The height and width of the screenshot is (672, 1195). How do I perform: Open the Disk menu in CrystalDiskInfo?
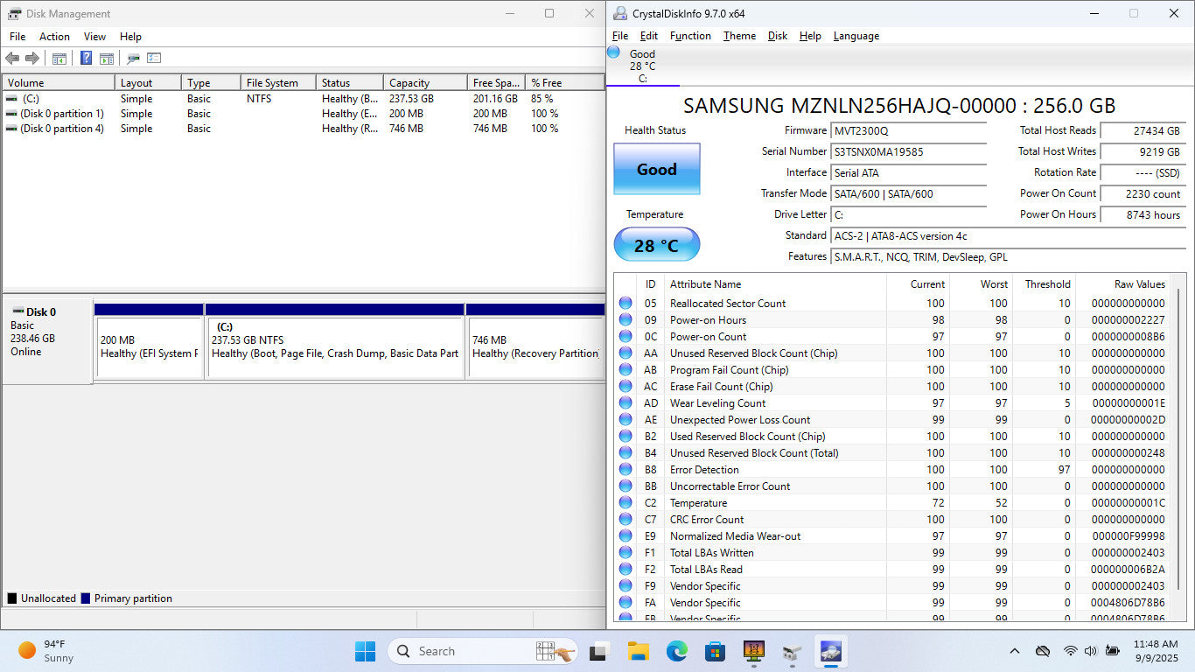[x=778, y=36]
